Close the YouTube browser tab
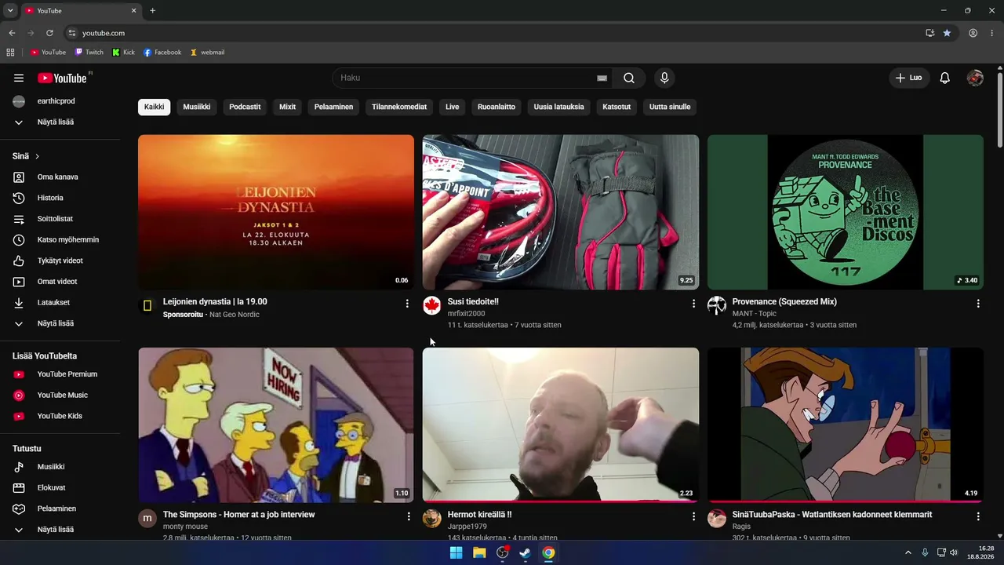Viewport: 1004px width, 565px height. (x=133, y=10)
